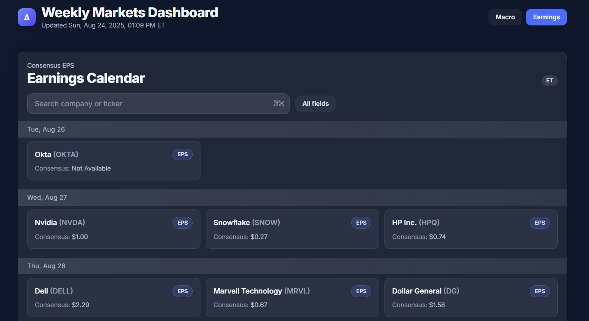Click Dollar General's Consensus: $1.58 value

click(x=419, y=305)
